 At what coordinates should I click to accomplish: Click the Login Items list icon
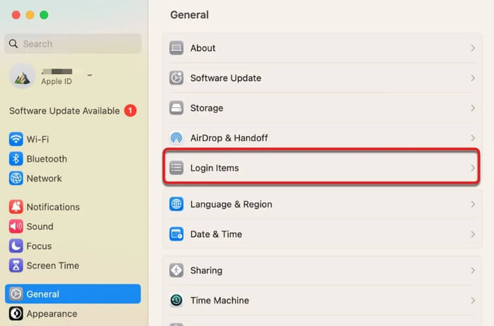(176, 167)
